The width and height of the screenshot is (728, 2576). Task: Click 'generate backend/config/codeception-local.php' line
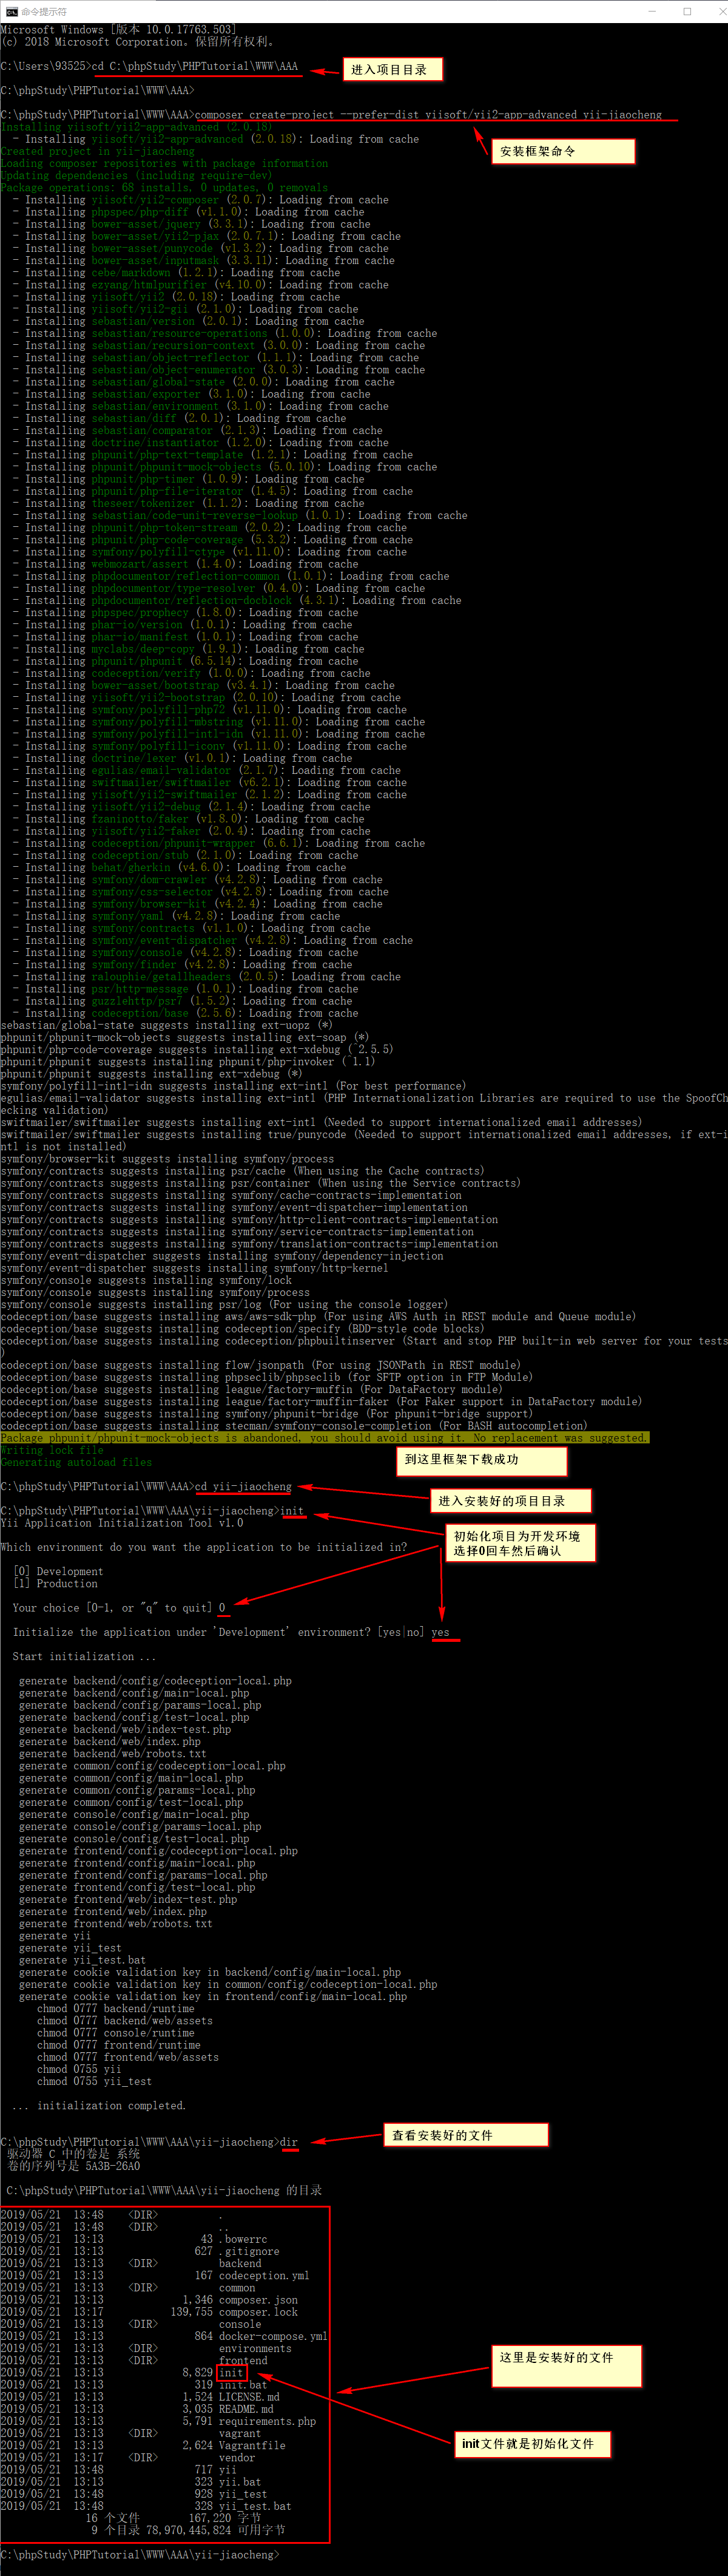coord(155,1680)
